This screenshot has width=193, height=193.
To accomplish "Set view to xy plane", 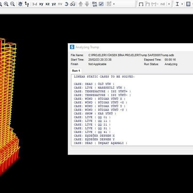I will tap(41, 4).
